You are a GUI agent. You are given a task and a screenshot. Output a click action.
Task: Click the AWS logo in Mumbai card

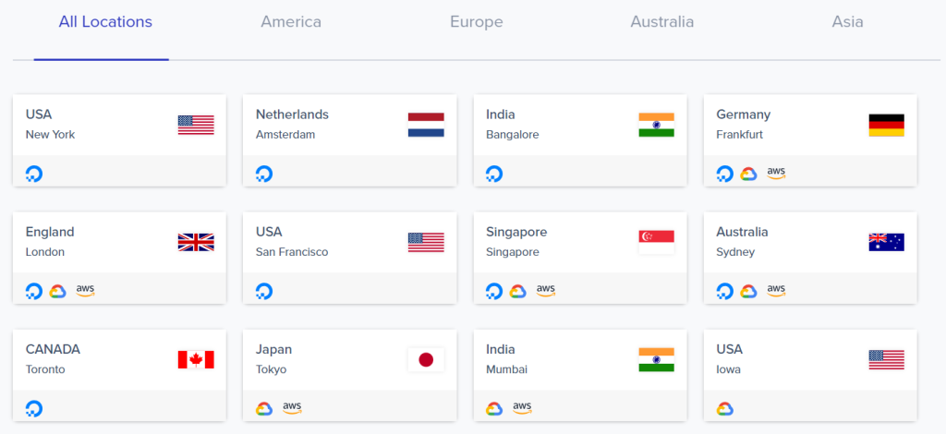click(x=523, y=408)
